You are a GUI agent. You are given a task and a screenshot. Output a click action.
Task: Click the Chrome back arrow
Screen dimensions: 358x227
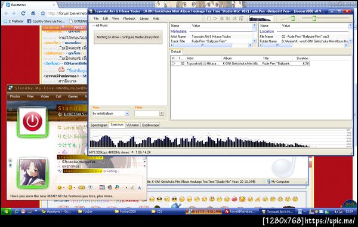6,13
